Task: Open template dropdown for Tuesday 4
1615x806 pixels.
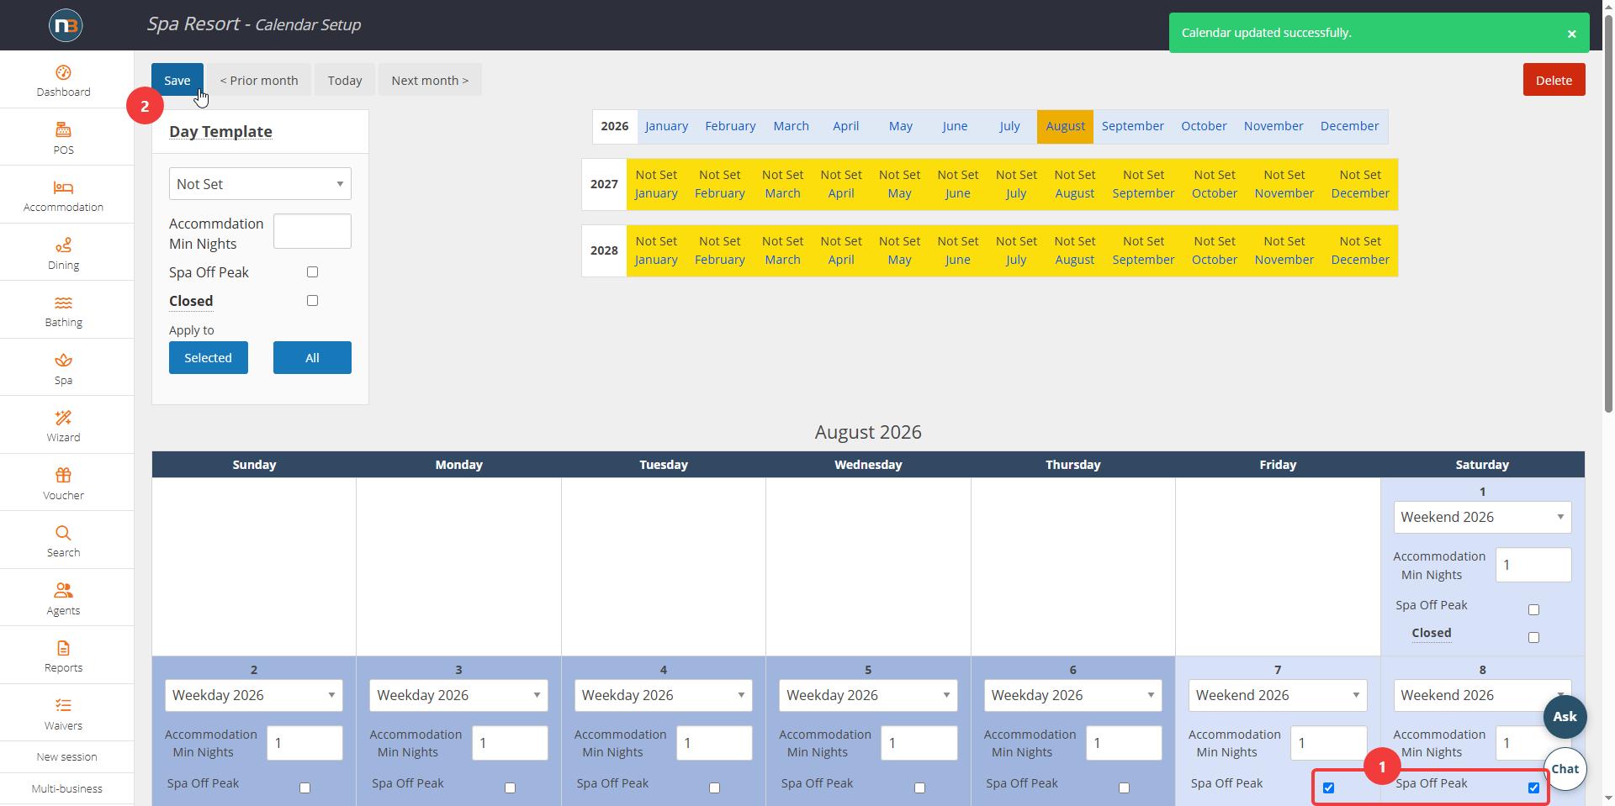Action: tap(664, 695)
